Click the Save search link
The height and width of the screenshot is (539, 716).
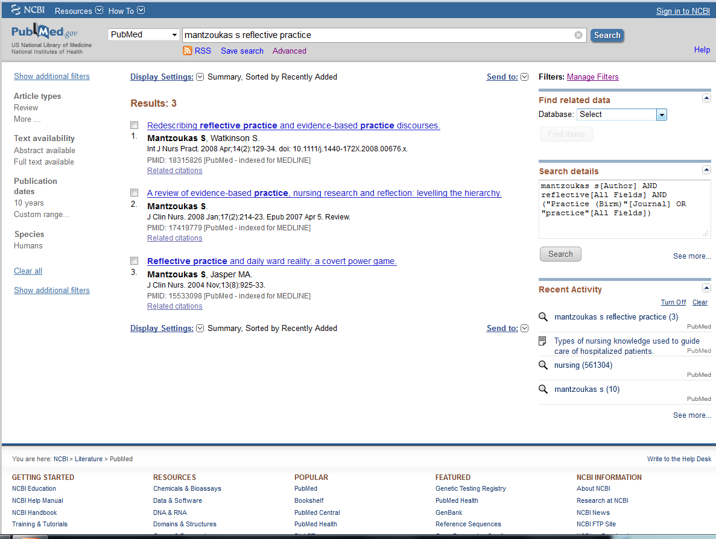(242, 51)
